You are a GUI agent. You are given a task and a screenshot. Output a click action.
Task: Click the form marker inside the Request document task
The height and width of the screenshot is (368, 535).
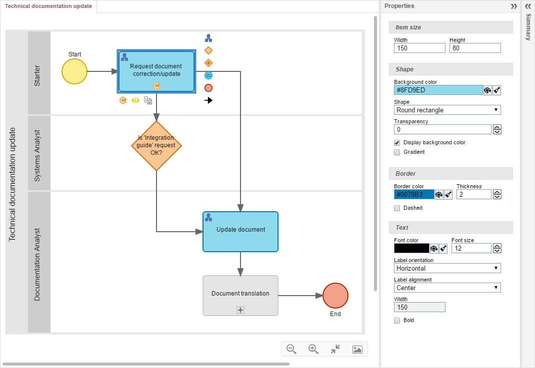156,86
